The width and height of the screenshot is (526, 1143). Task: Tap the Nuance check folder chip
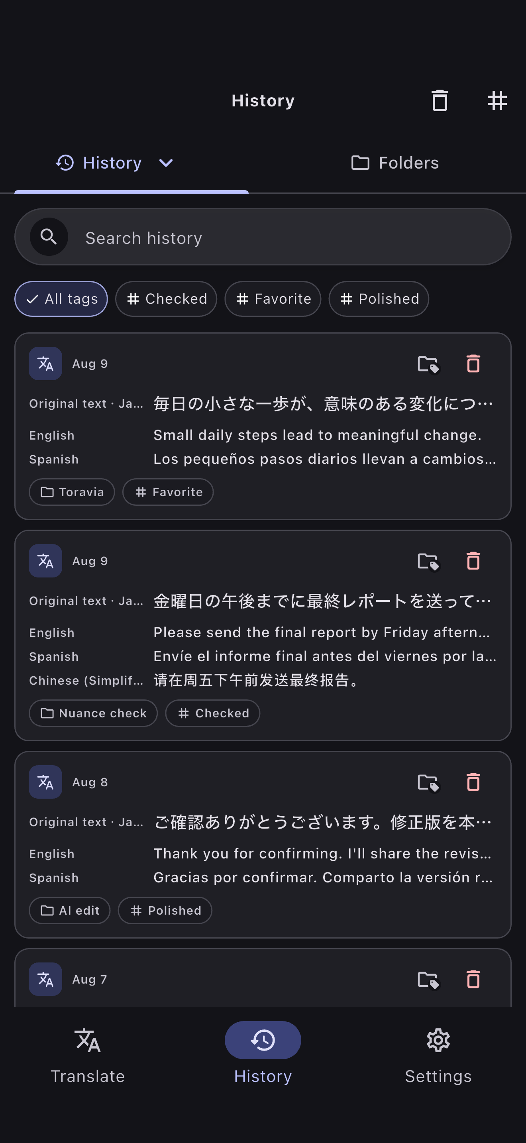(x=93, y=713)
